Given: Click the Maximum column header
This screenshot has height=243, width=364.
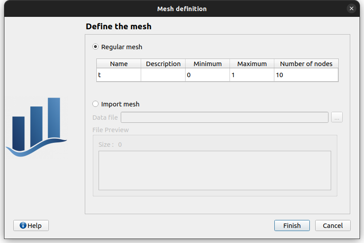Looking at the screenshot, I should [252, 64].
